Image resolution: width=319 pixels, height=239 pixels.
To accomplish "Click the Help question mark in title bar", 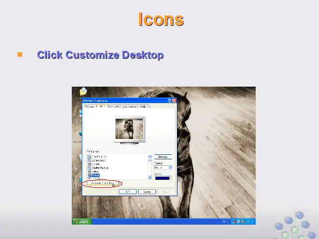I will (170, 100).
